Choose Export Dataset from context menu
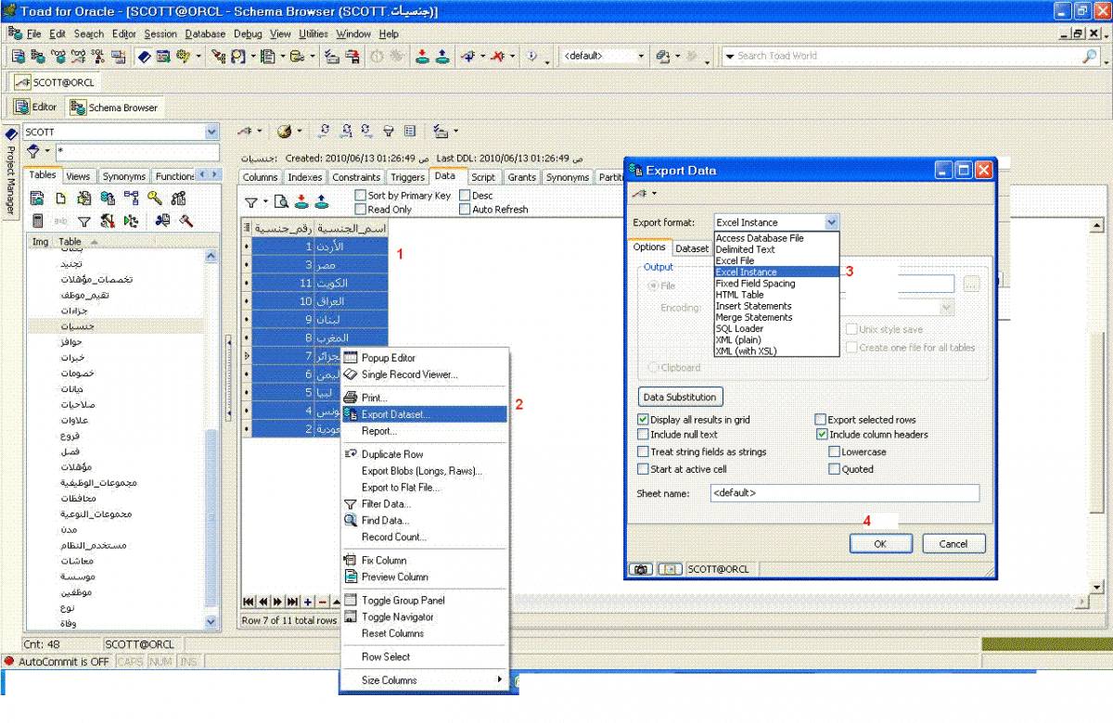 coord(396,414)
